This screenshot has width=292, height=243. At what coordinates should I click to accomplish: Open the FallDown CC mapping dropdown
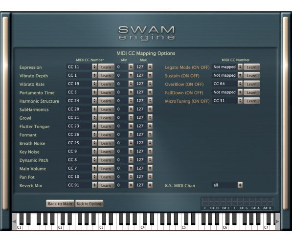[x=240, y=92]
